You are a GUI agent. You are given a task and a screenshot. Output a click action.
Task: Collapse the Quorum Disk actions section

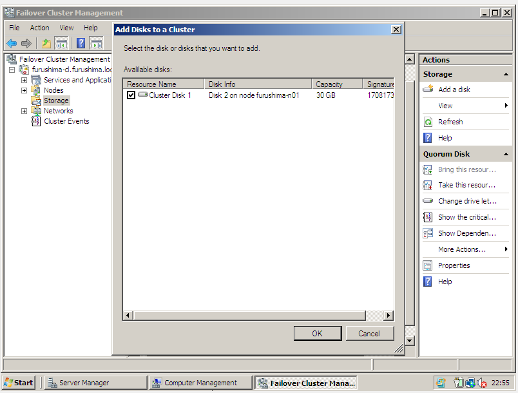click(506, 154)
